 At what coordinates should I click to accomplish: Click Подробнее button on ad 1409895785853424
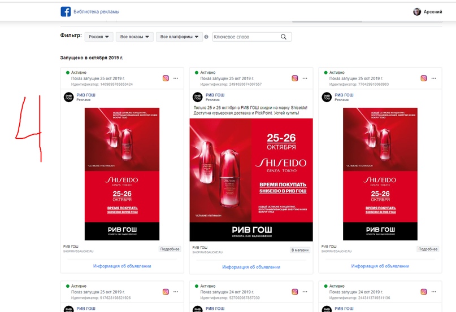tap(170, 249)
